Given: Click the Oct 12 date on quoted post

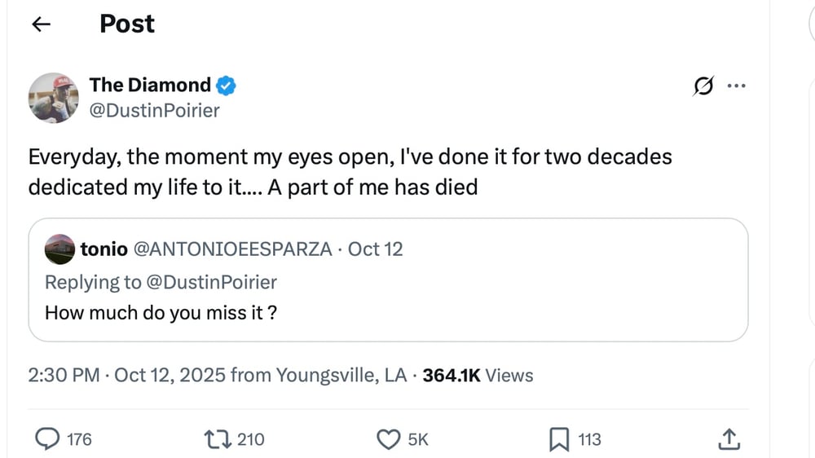Looking at the screenshot, I should coord(376,249).
